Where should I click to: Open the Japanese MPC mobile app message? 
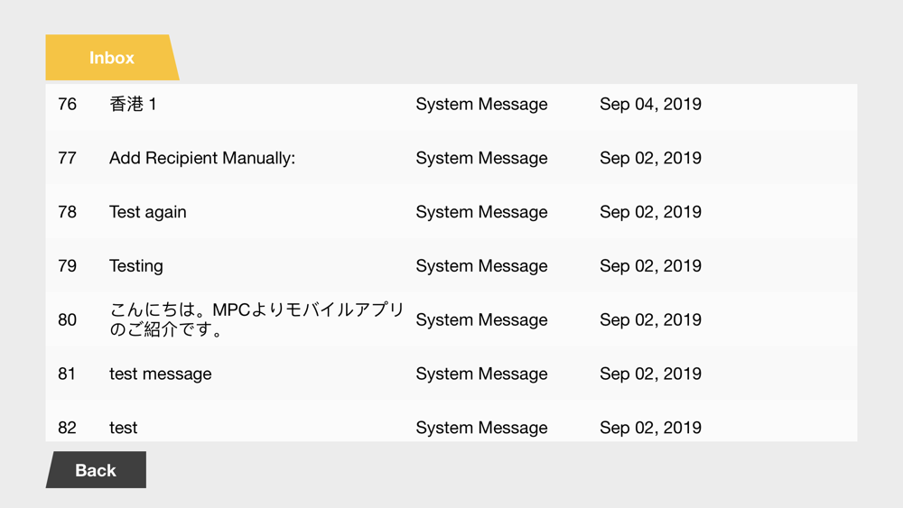[256, 319]
